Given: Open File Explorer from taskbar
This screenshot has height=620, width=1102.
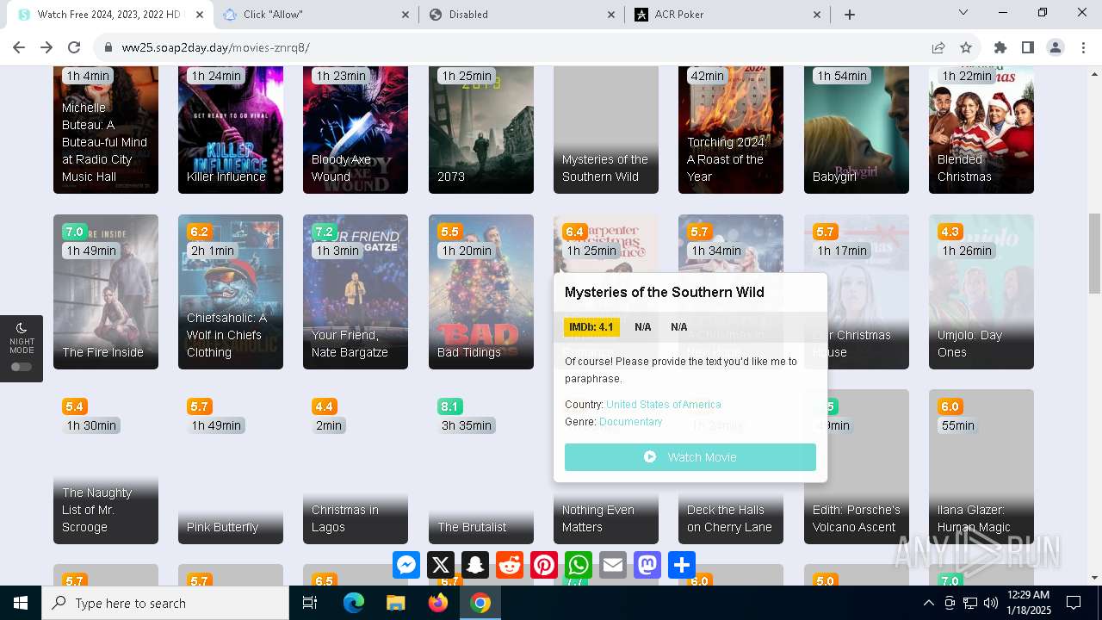Looking at the screenshot, I should [396, 603].
